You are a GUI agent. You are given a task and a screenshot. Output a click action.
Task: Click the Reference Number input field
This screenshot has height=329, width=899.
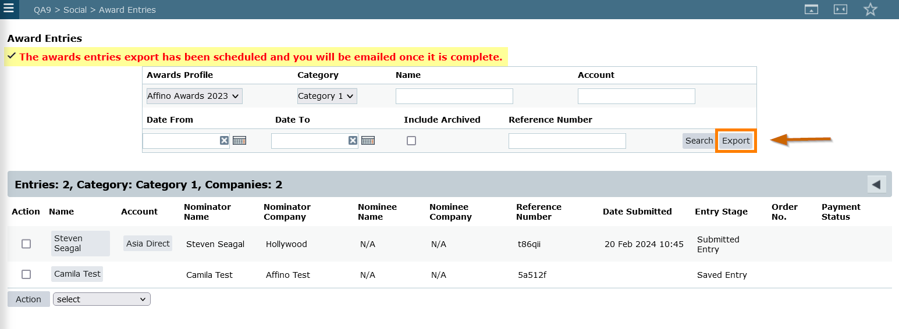pos(567,141)
